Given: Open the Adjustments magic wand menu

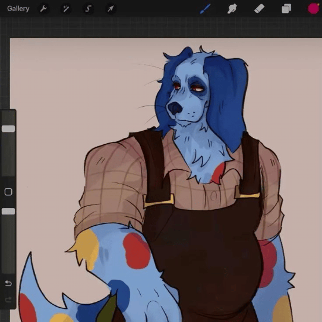Looking at the screenshot, I should [x=66, y=9].
